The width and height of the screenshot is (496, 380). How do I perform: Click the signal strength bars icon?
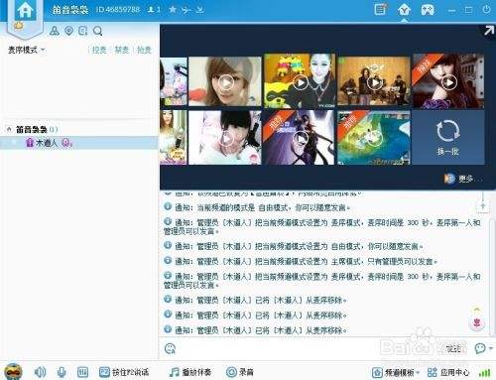point(484,373)
